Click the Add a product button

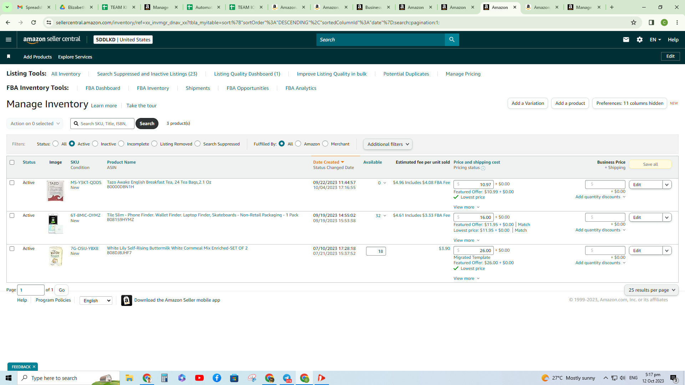(570, 103)
